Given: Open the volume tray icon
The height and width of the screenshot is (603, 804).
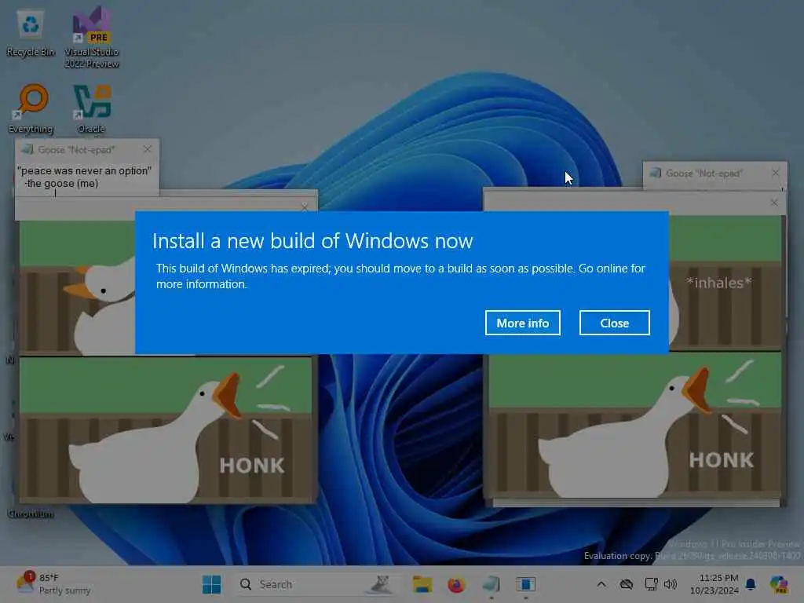Looking at the screenshot, I should [x=671, y=584].
